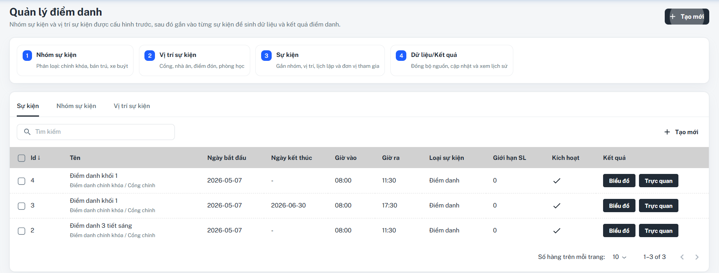
Task: Click Biểu đồ button for event Id 4
Action: pyautogui.click(x=619, y=181)
